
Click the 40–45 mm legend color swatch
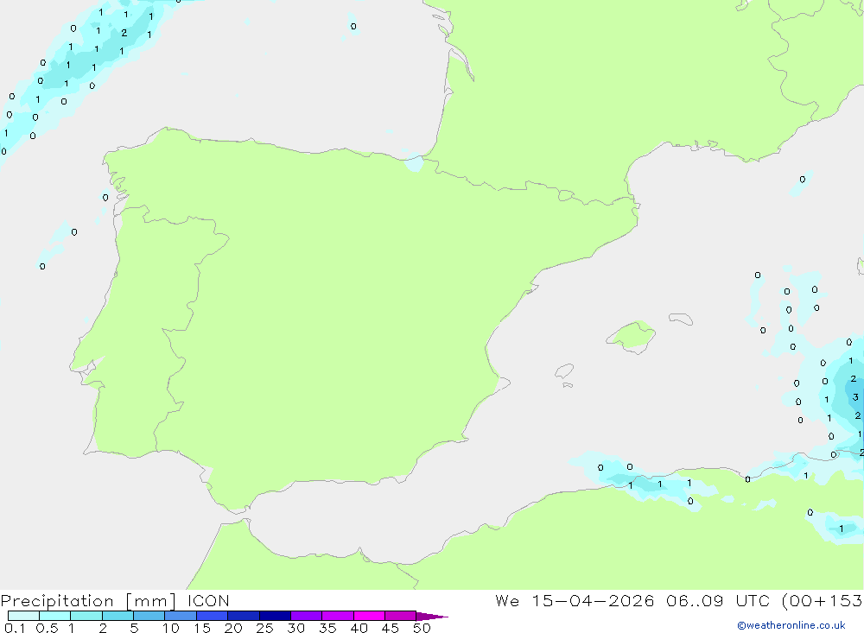click(x=369, y=616)
